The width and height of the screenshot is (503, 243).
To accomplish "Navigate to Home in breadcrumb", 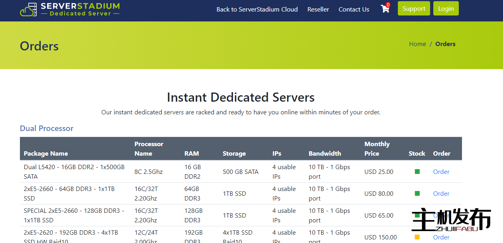I will coord(417,44).
